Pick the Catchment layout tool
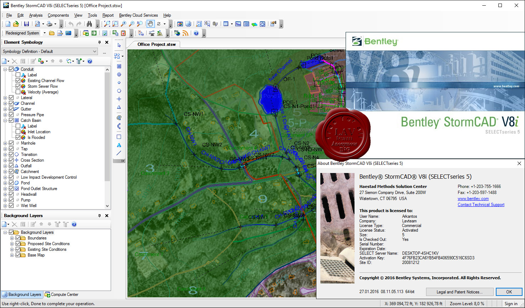 click(x=119, y=118)
